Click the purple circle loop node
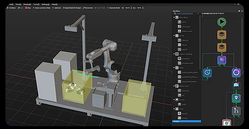249x129 pixels. 236,73
